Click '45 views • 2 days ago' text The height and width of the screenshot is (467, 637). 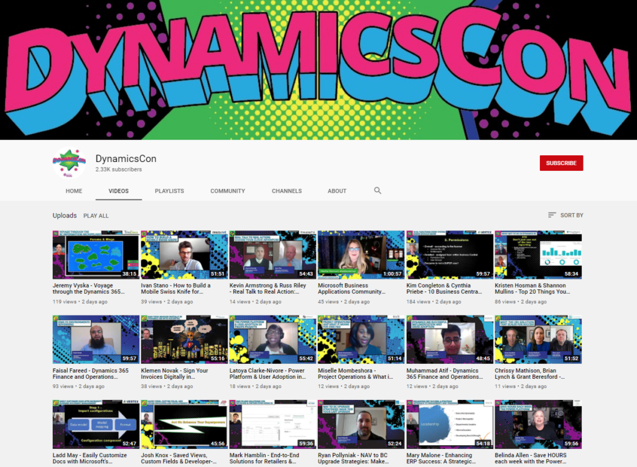344,302
